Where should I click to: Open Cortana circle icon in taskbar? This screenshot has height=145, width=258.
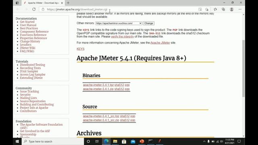pyautogui.click(x=88, y=141)
